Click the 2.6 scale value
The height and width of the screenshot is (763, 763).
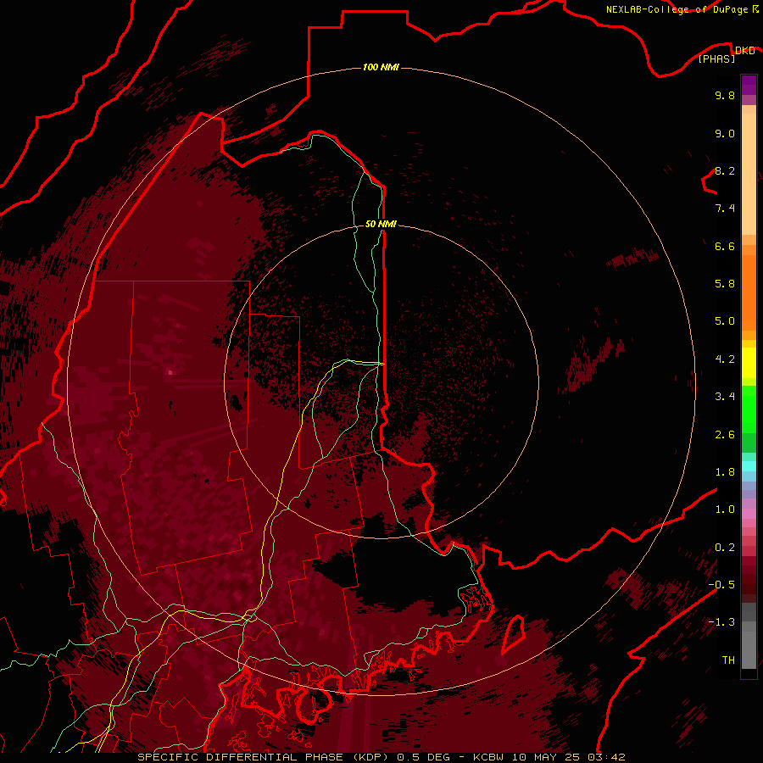coord(725,435)
